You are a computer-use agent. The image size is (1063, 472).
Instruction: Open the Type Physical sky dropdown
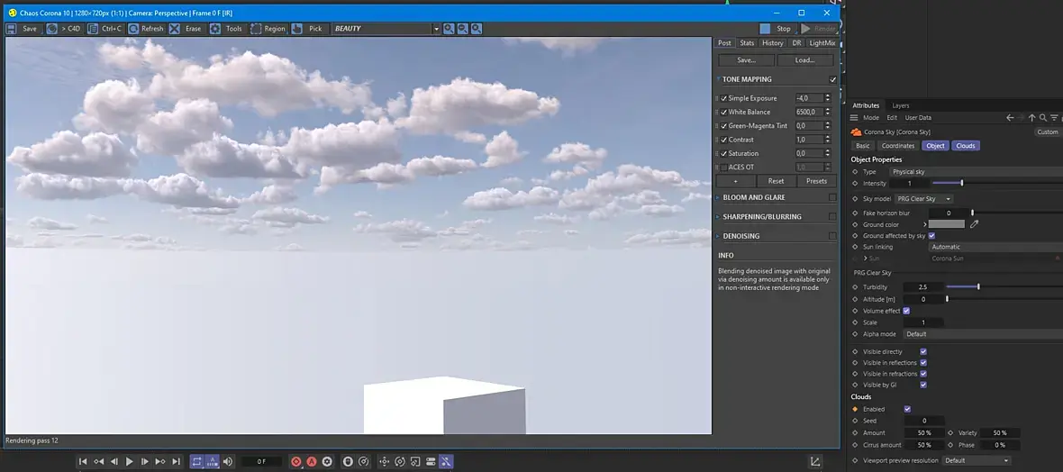click(977, 172)
